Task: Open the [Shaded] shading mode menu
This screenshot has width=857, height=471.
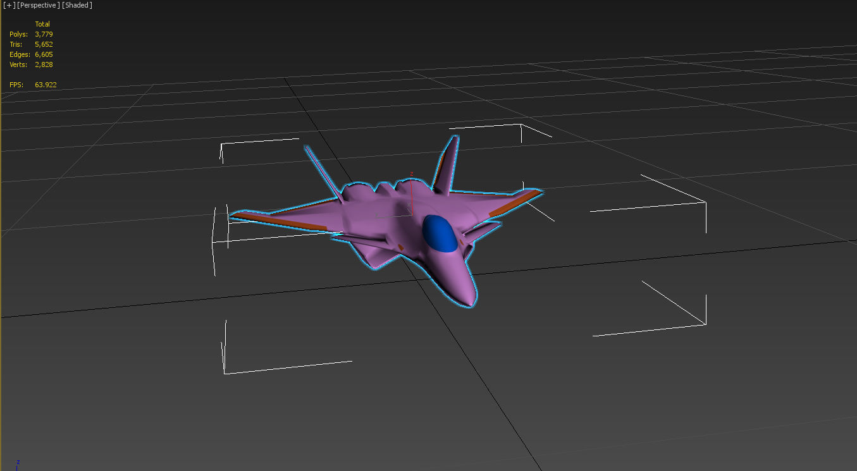Action: [x=77, y=5]
